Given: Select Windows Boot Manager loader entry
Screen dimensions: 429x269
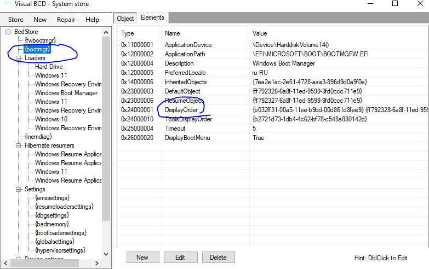Looking at the screenshot, I should 66,93.
